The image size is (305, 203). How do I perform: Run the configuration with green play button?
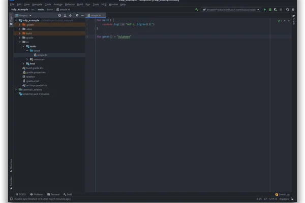click(264, 10)
